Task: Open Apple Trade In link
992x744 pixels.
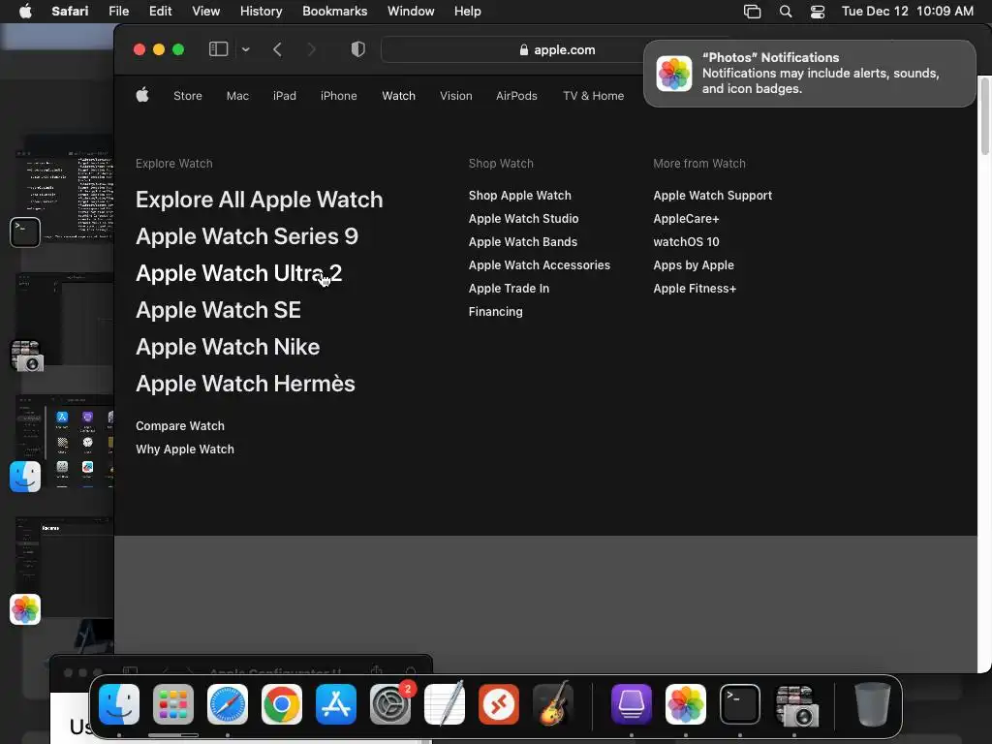Action: click(x=510, y=289)
